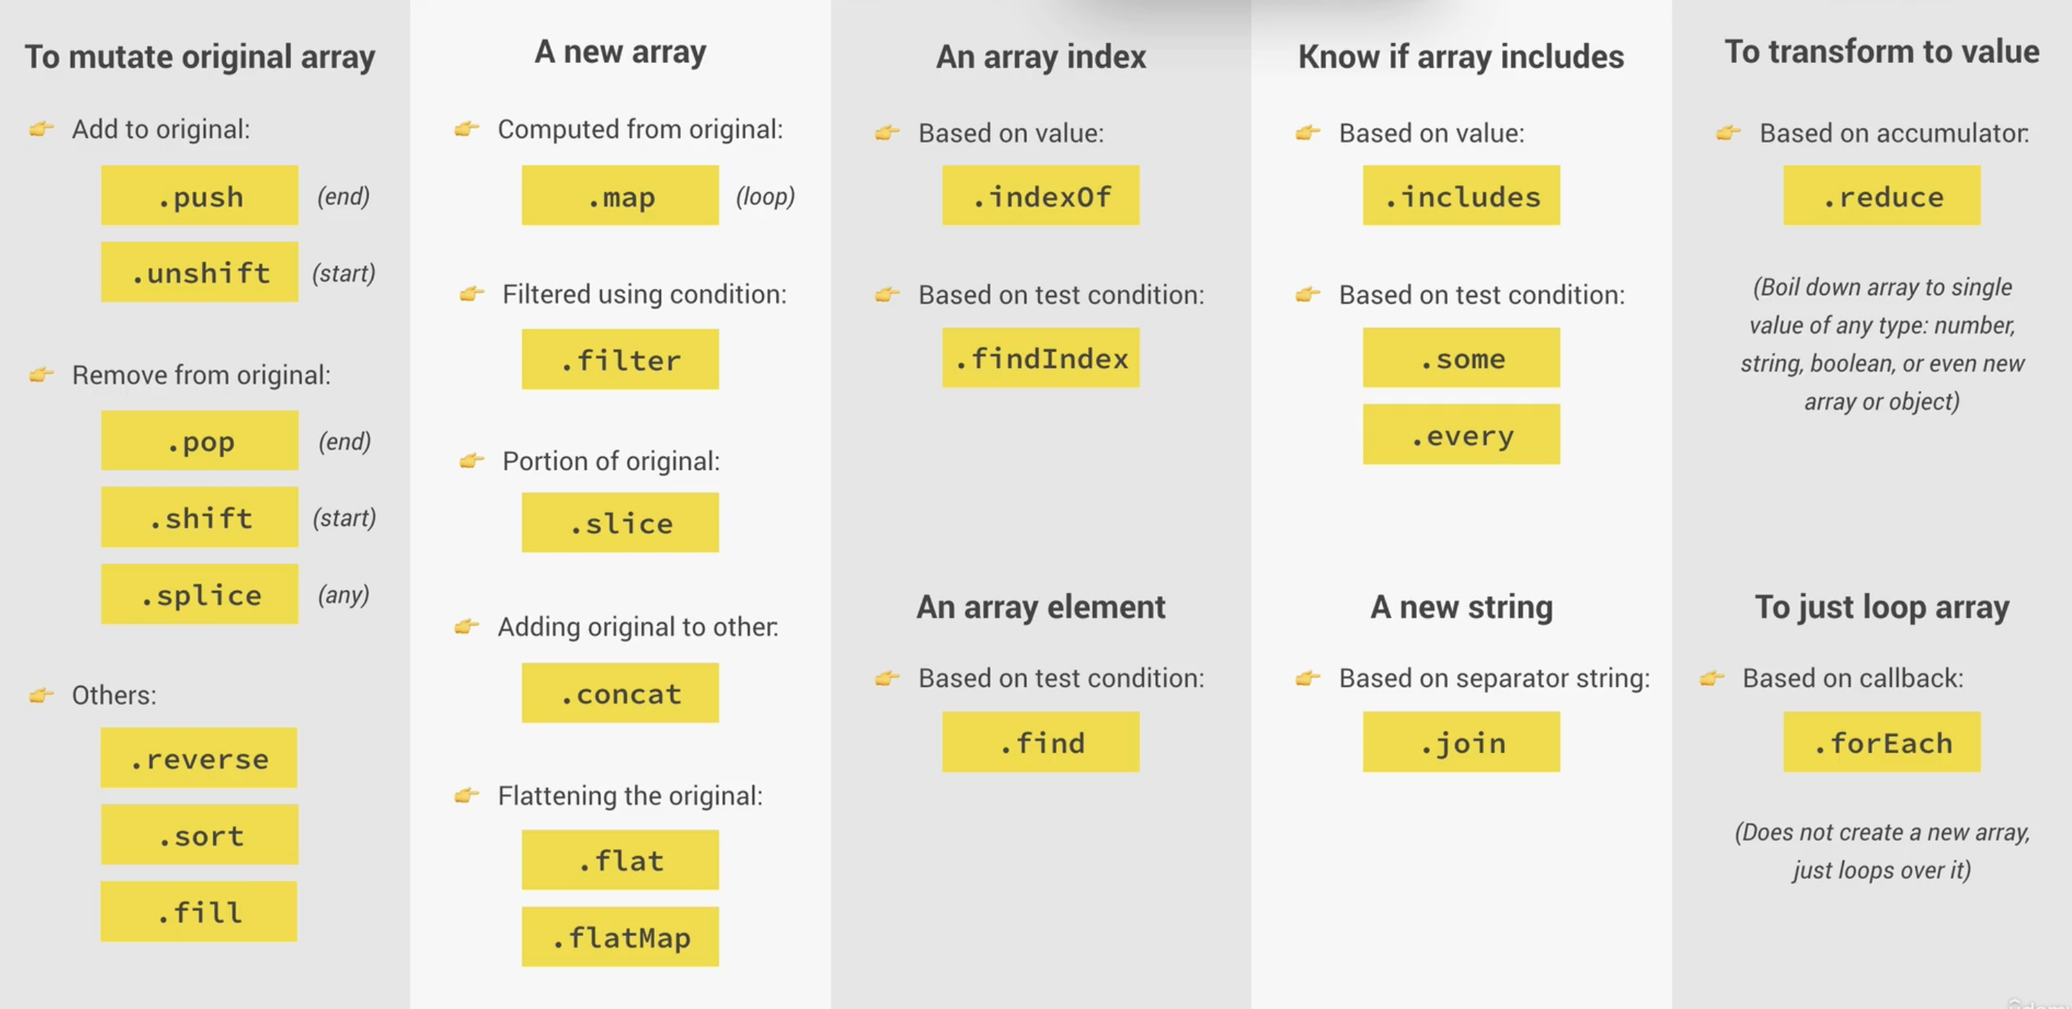The width and height of the screenshot is (2072, 1009).
Task: Click the pointing hand icon beside 'Add to original'
Action: point(41,129)
